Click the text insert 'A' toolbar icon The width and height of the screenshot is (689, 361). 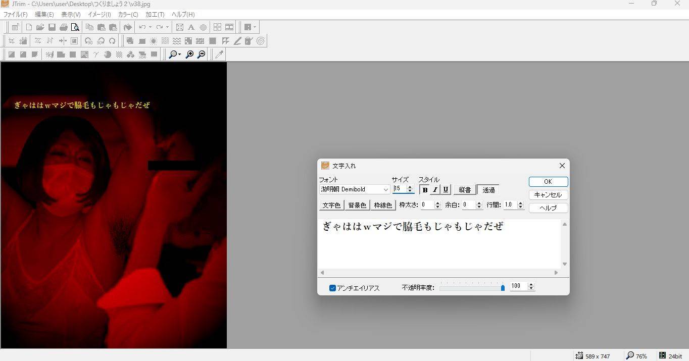[191, 27]
